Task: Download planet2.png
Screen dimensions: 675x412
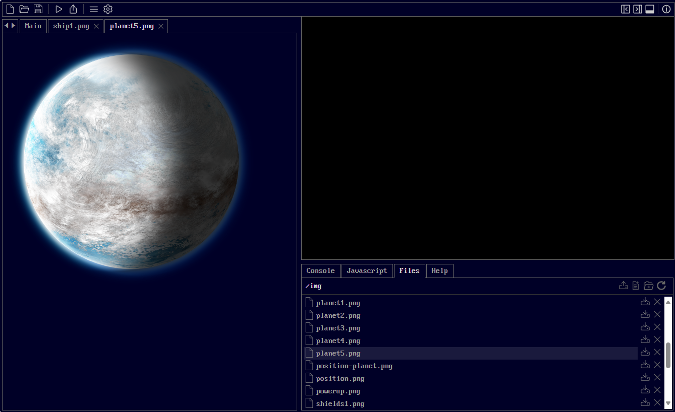Action: tap(645, 314)
